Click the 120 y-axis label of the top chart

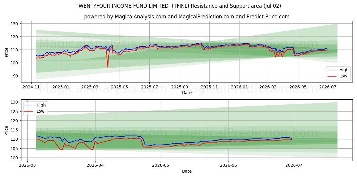pyautogui.click(x=15, y=37)
